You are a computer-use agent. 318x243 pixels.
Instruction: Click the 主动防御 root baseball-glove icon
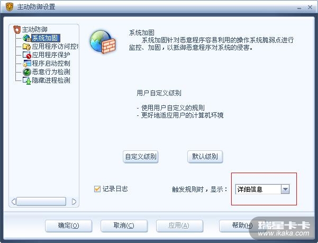coord(17,30)
